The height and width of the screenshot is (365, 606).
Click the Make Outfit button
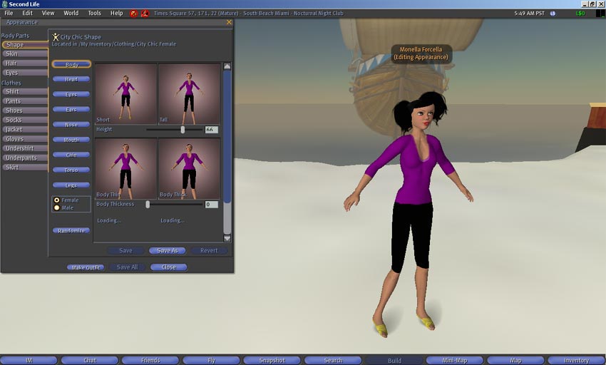click(86, 267)
